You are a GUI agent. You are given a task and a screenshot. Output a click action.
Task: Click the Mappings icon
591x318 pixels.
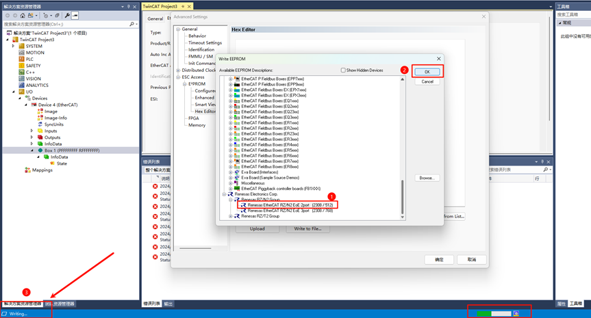tap(27, 170)
